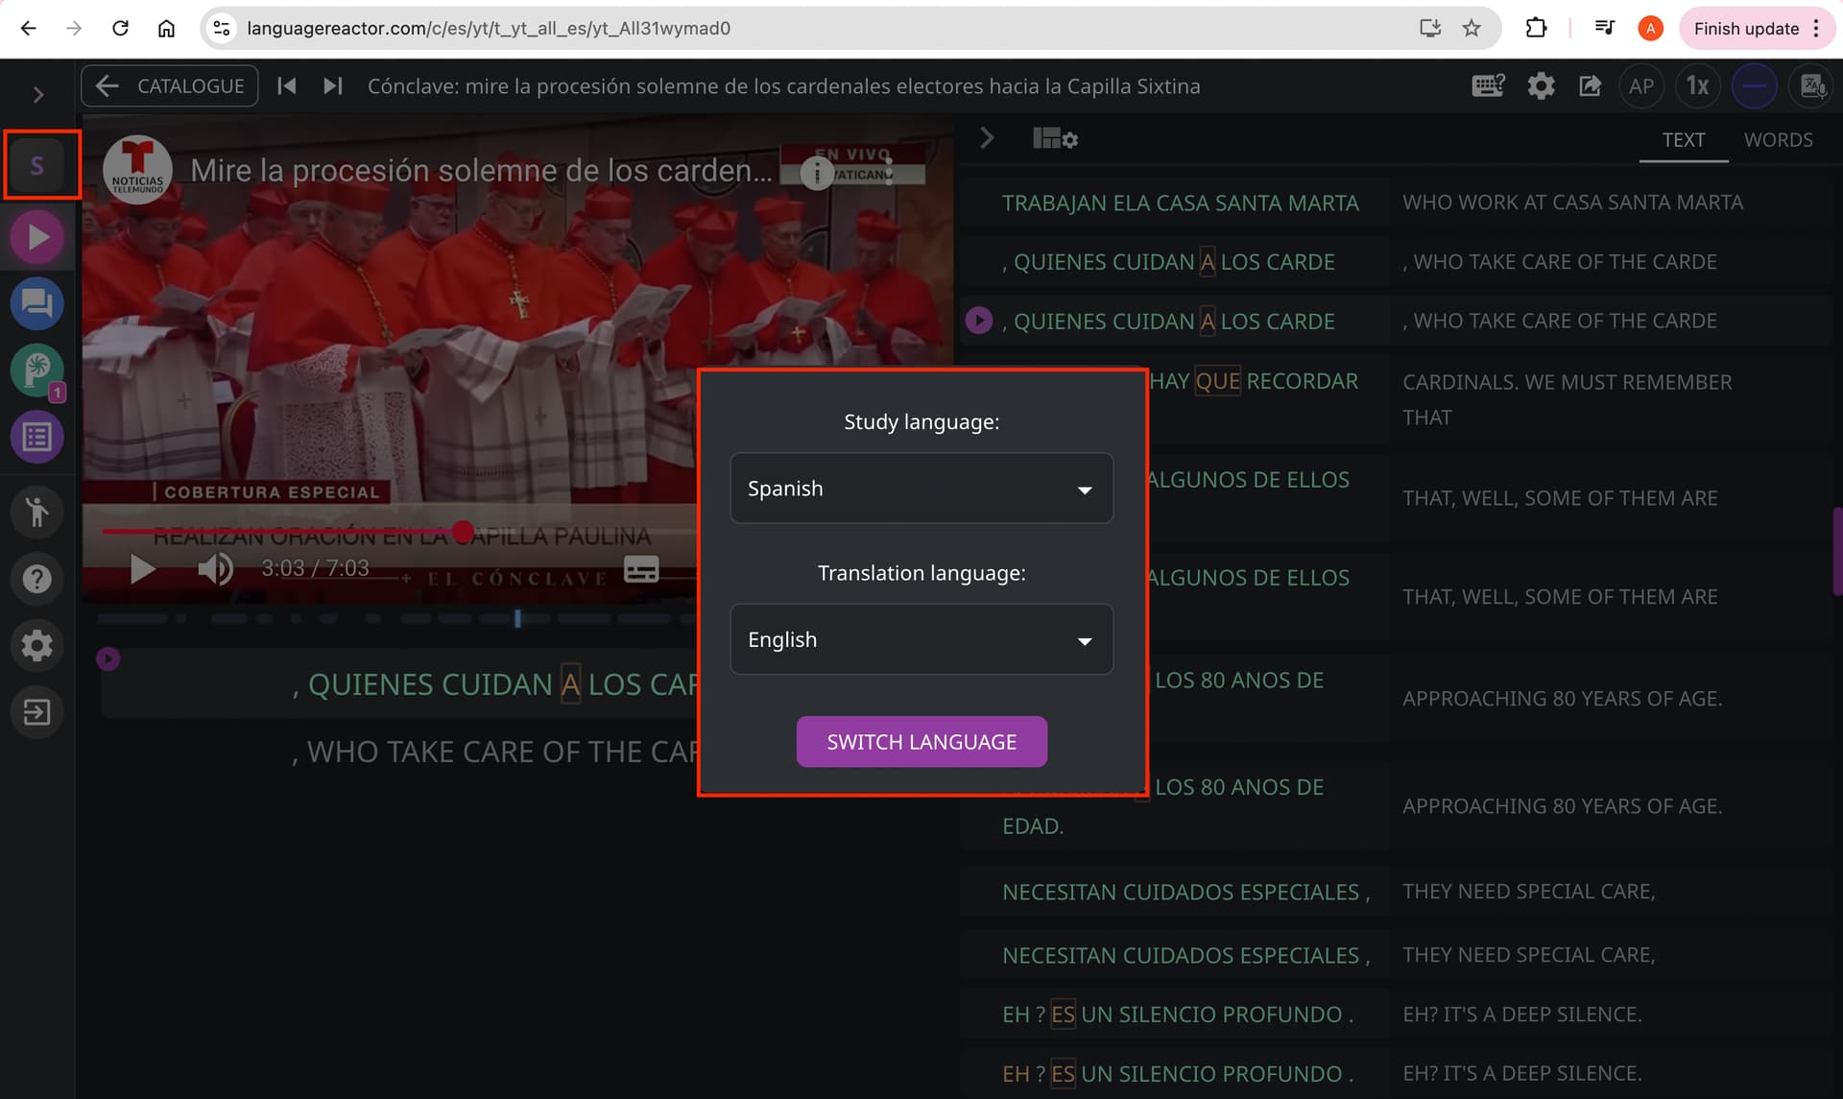
Task: Open the Translation language English dropdown
Action: pyautogui.click(x=921, y=639)
